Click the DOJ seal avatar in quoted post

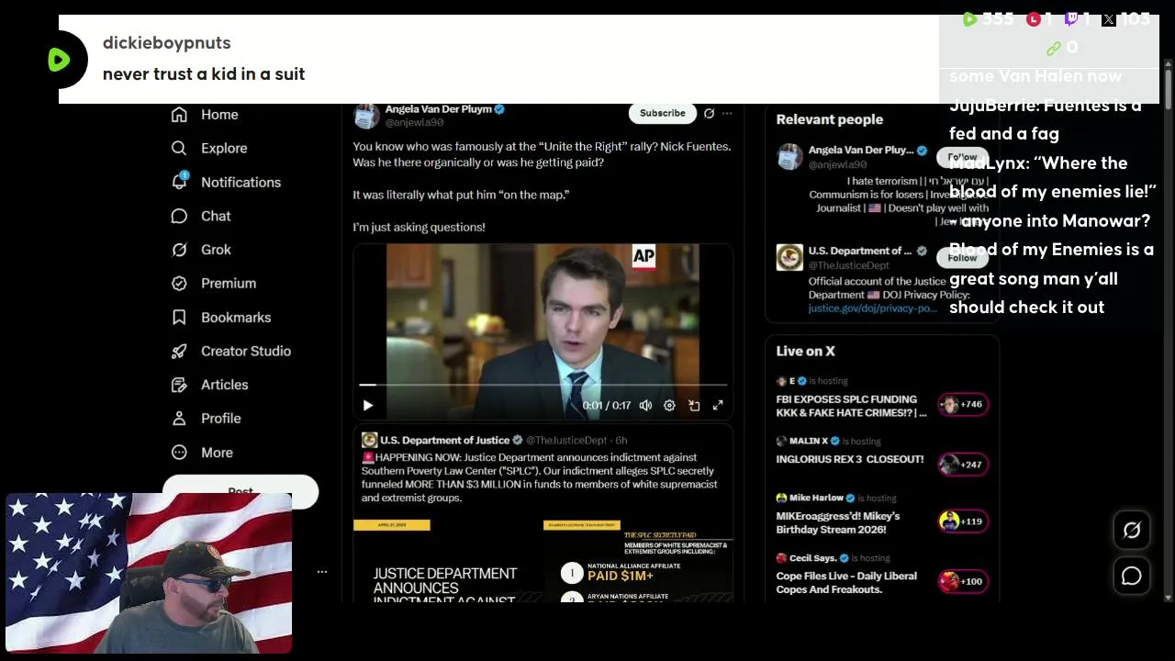coord(369,441)
